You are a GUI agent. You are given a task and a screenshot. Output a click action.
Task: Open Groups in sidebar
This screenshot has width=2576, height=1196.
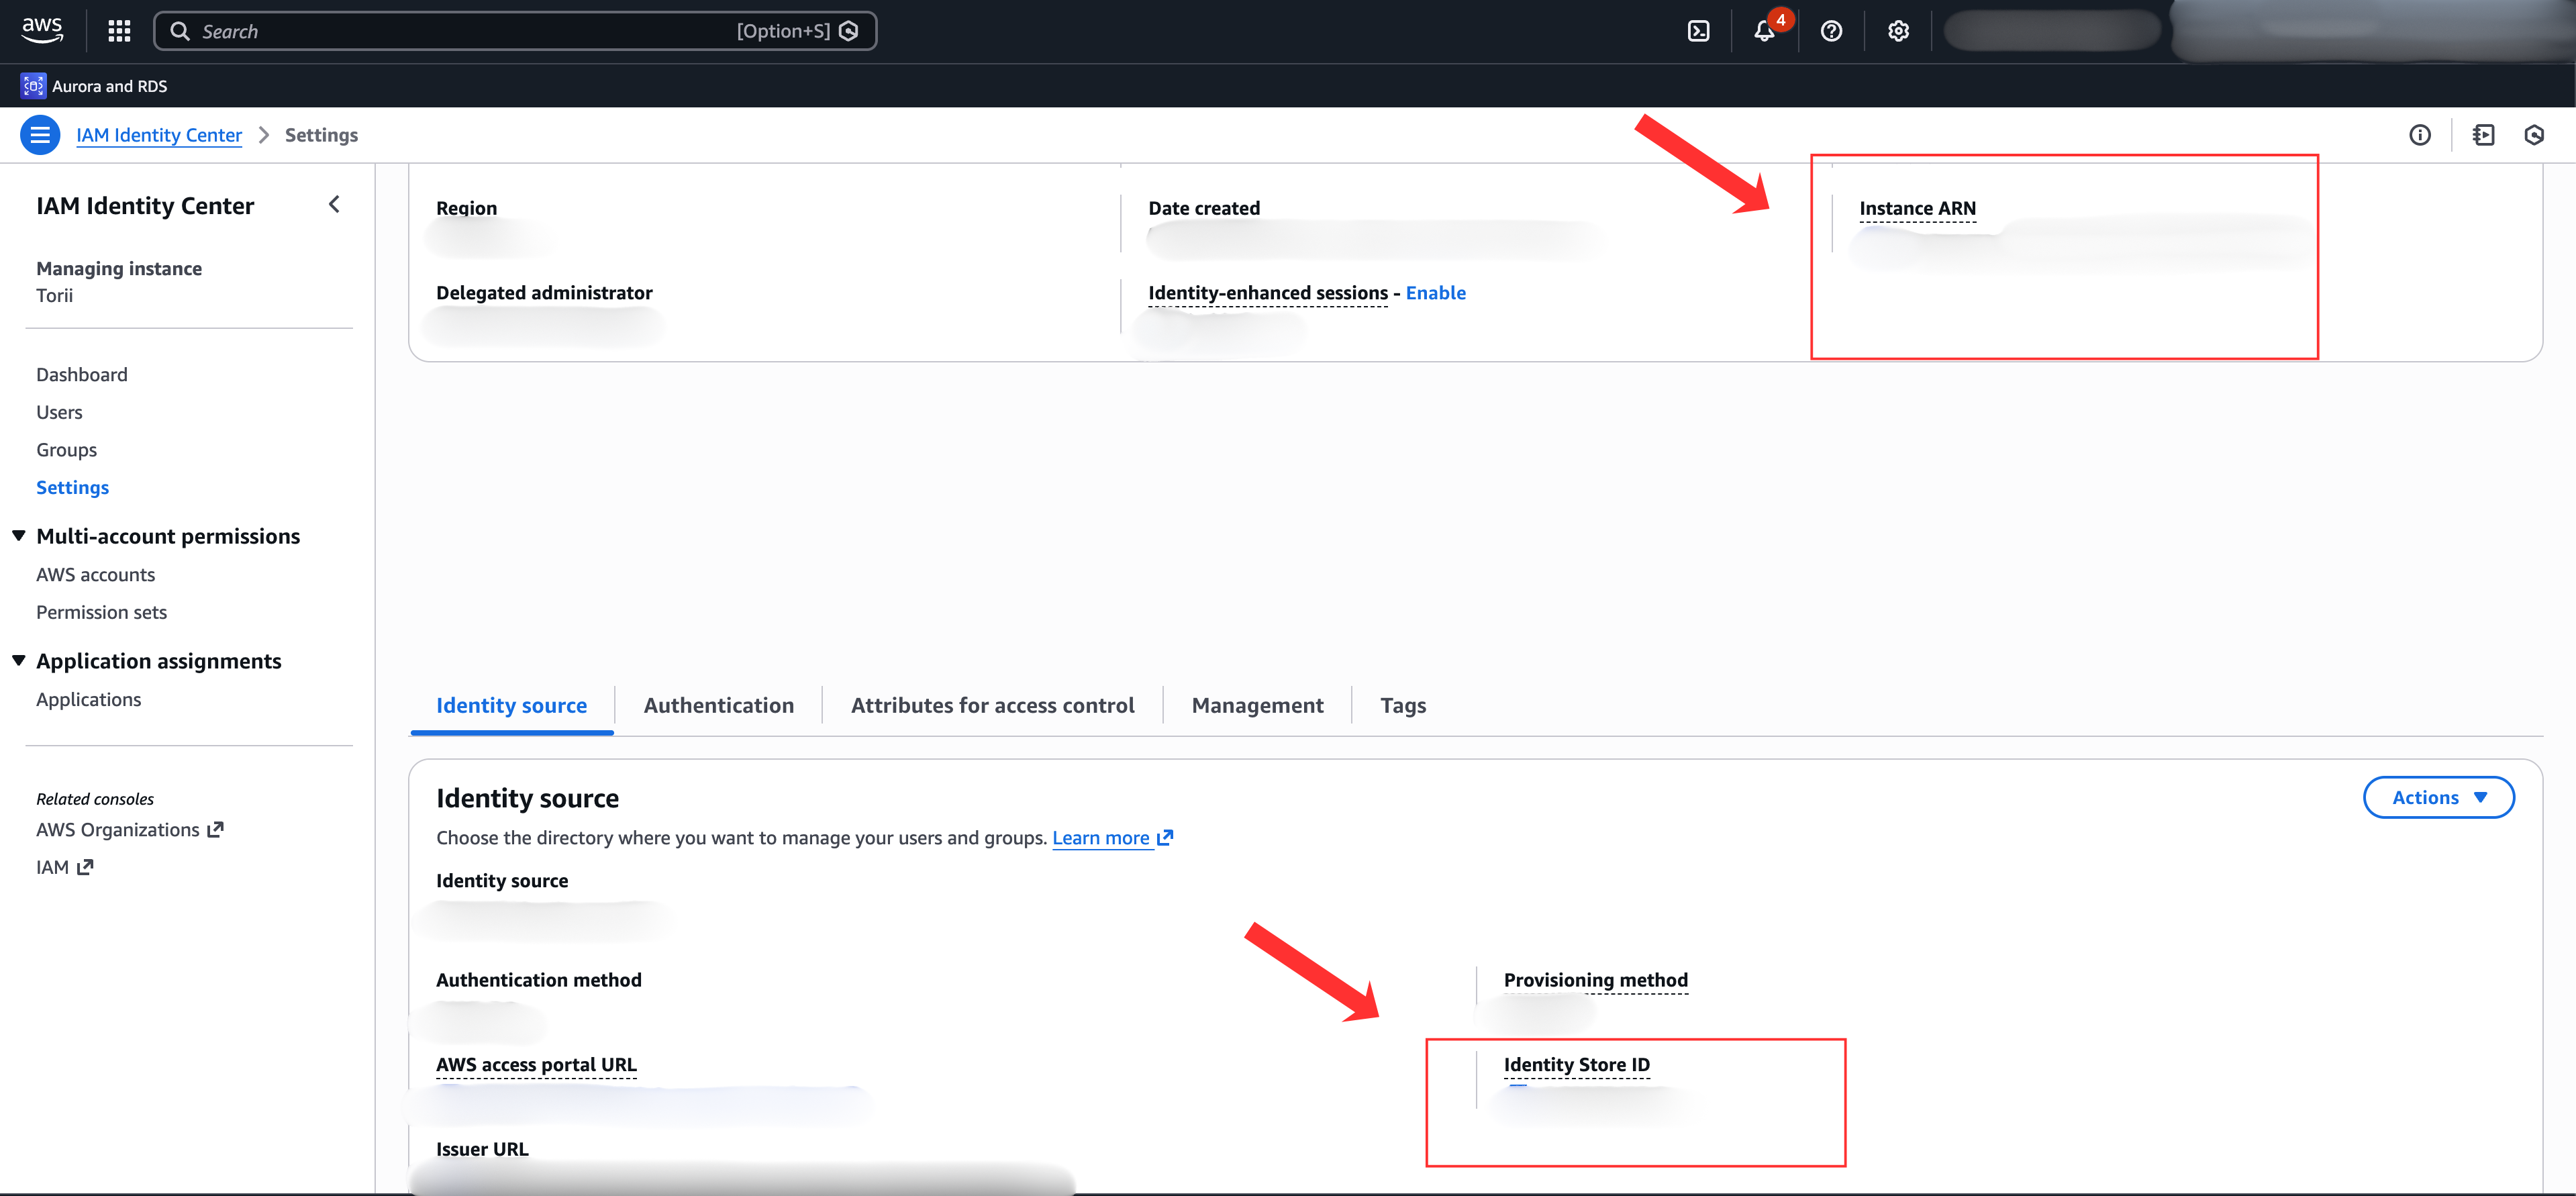click(x=66, y=450)
